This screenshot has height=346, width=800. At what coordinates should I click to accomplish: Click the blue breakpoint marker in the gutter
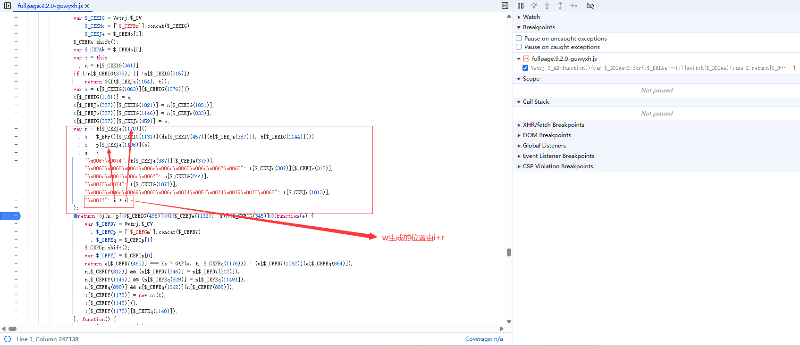10,216
